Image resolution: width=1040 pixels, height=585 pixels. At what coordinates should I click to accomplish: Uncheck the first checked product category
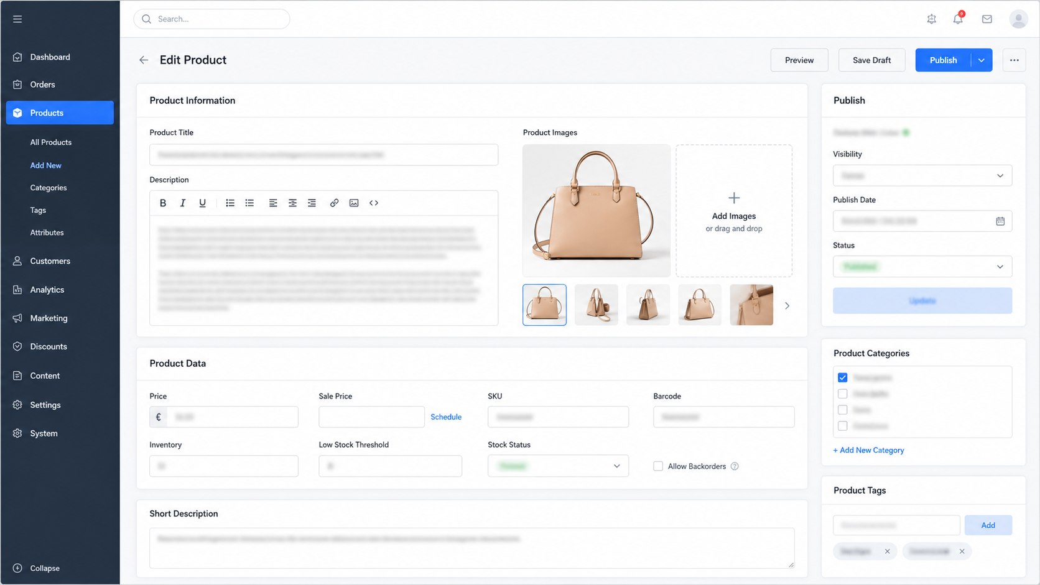(843, 377)
